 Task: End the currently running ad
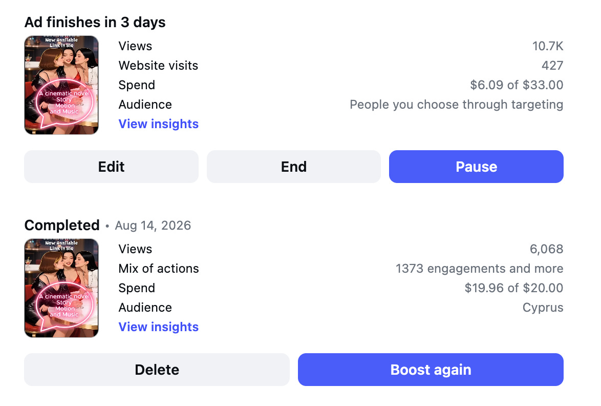[294, 167]
